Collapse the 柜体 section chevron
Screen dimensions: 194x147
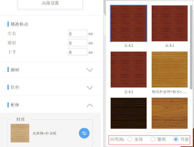coord(90,105)
